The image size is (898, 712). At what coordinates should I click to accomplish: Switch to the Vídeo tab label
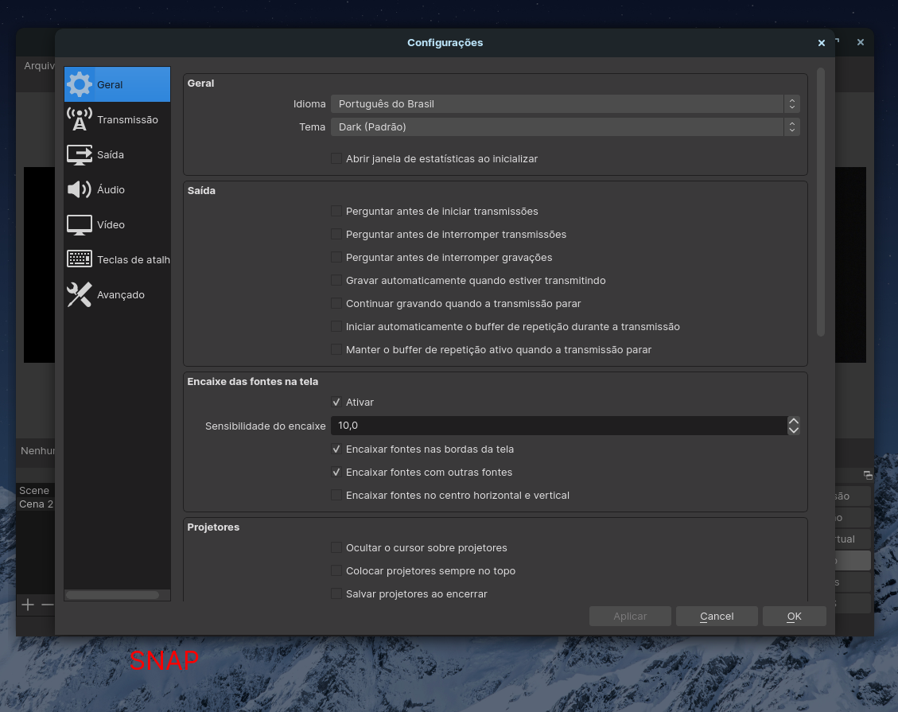111,224
